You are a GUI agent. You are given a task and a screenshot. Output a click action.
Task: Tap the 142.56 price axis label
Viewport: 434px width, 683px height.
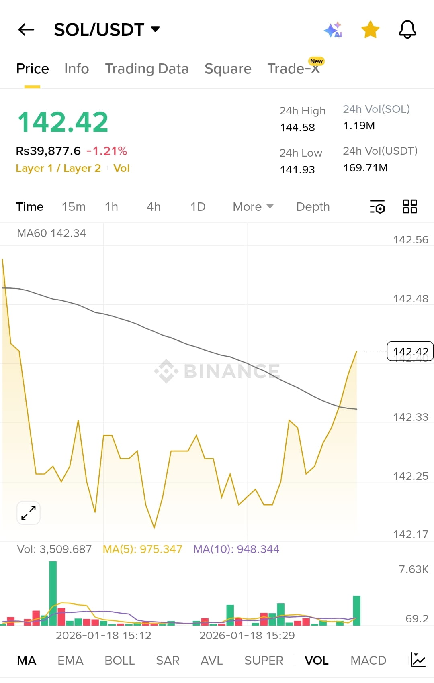[x=411, y=240]
